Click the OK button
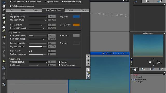166x93 pixels. coord(88,57)
